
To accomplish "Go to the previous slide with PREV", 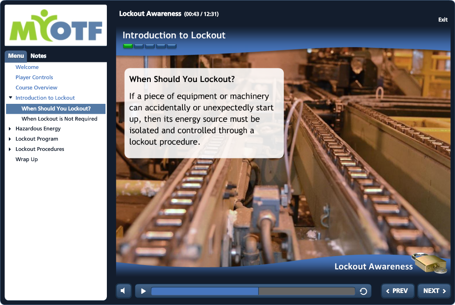I will coord(397,291).
